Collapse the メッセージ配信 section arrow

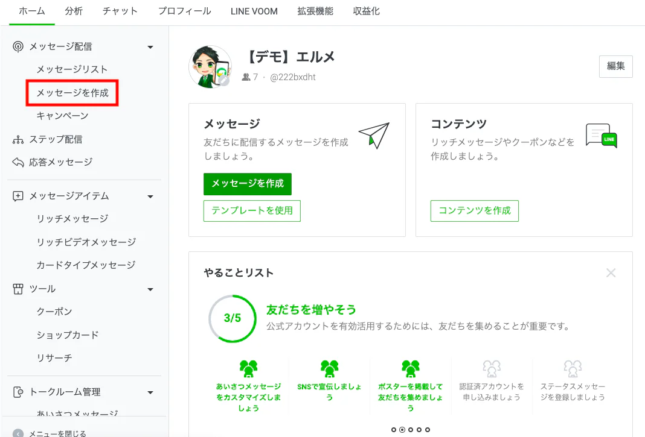click(150, 47)
